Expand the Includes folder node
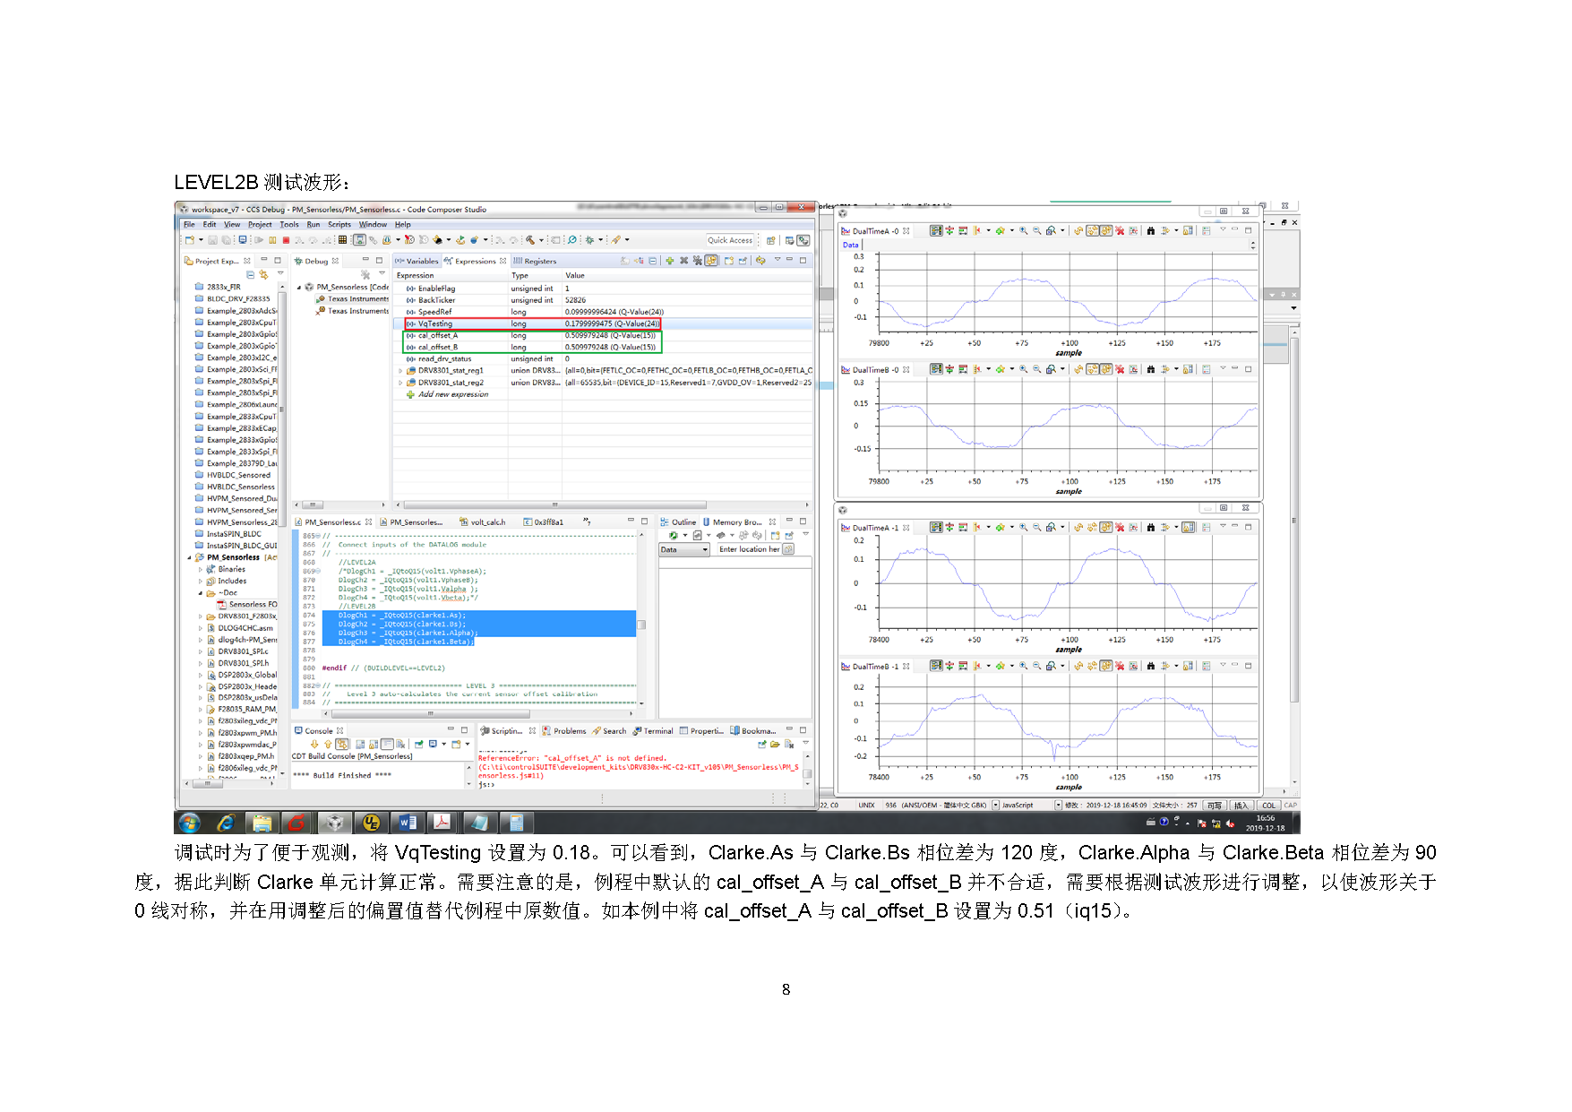Image resolution: width=1572 pixels, height=1112 pixels. click(x=201, y=581)
